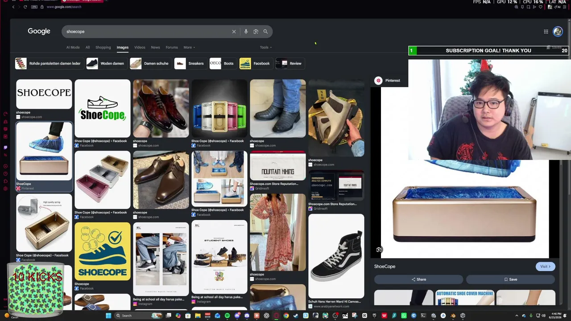Submit search with the magnifier icon

point(265,32)
